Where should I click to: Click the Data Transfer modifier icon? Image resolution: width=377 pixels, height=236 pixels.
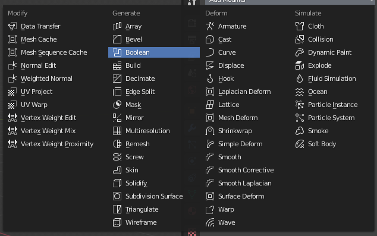tap(12, 26)
